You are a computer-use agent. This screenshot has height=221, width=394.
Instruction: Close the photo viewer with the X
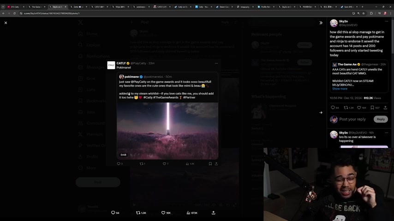(6, 23)
